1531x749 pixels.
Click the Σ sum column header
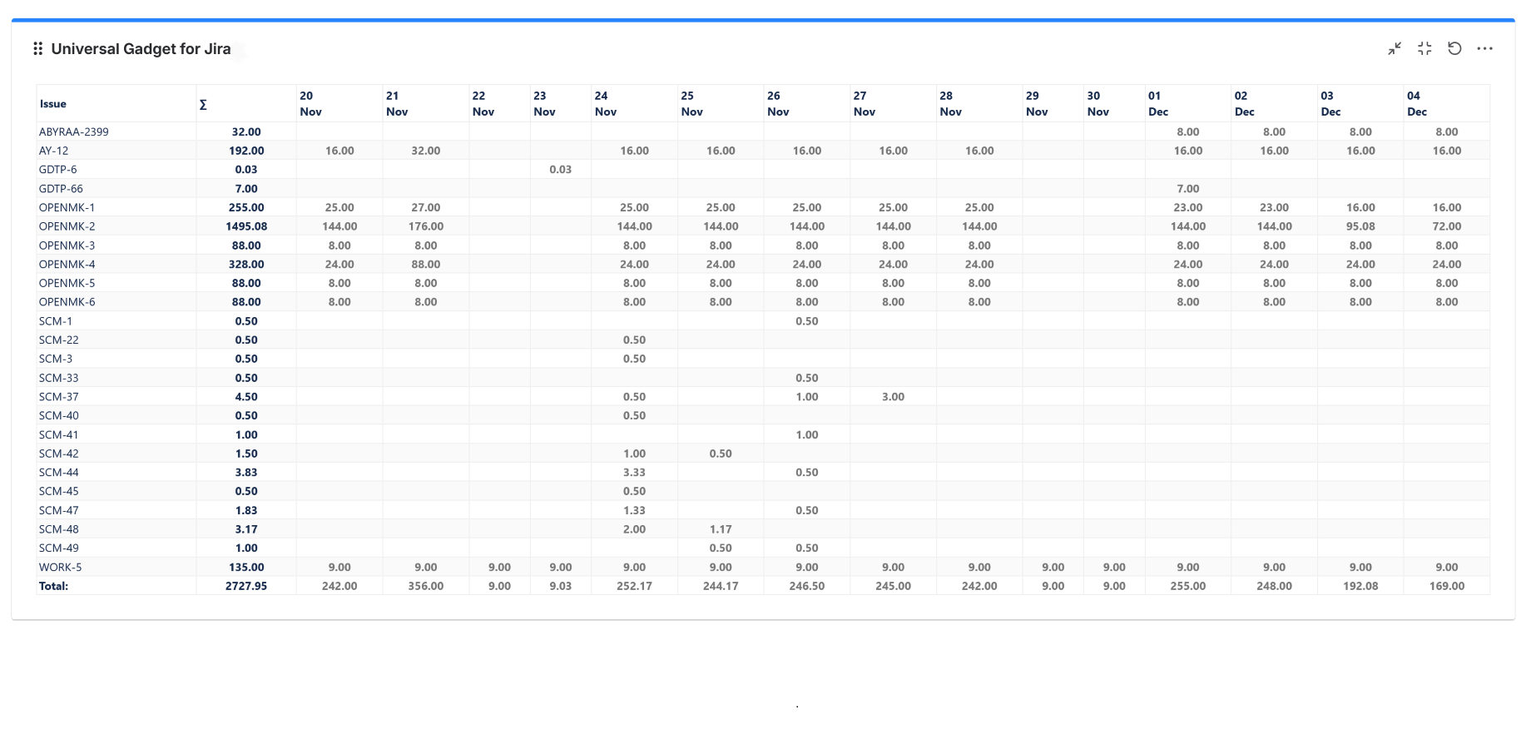click(x=202, y=103)
